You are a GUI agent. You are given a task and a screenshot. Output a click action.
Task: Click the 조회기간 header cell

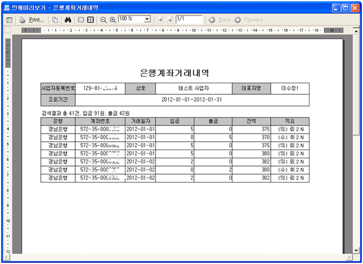[58, 100]
